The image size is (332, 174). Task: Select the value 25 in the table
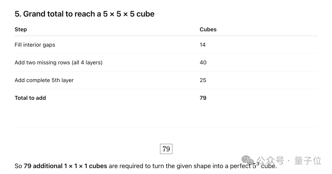click(203, 80)
